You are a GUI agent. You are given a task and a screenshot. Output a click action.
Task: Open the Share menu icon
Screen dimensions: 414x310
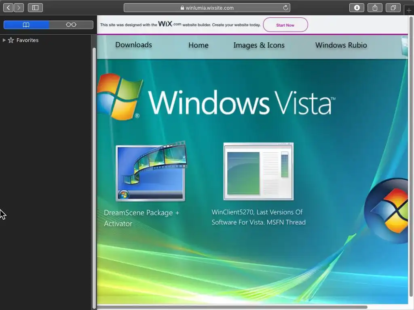tap(375, 8)
